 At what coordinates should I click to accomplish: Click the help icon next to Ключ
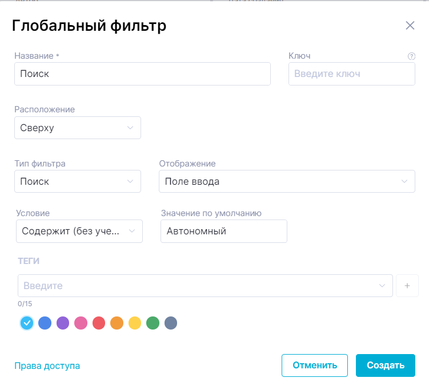[411, 56]
